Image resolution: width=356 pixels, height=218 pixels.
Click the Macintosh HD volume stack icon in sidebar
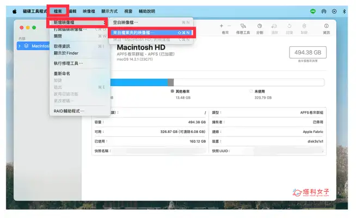pos(26,46)
